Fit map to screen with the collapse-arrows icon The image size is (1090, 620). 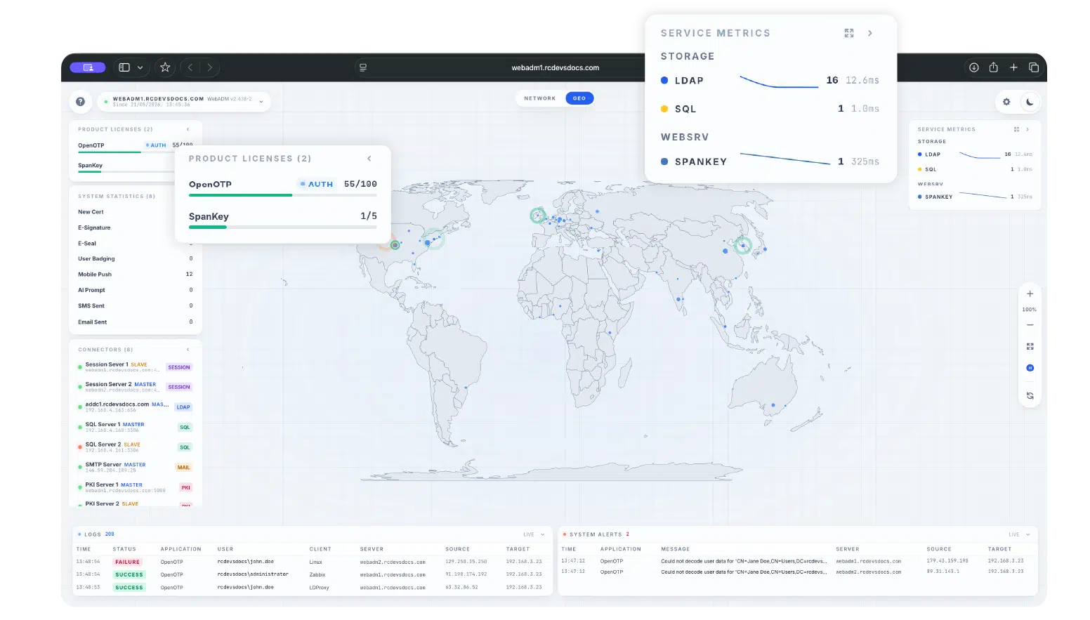click(x=1030, y=346)
